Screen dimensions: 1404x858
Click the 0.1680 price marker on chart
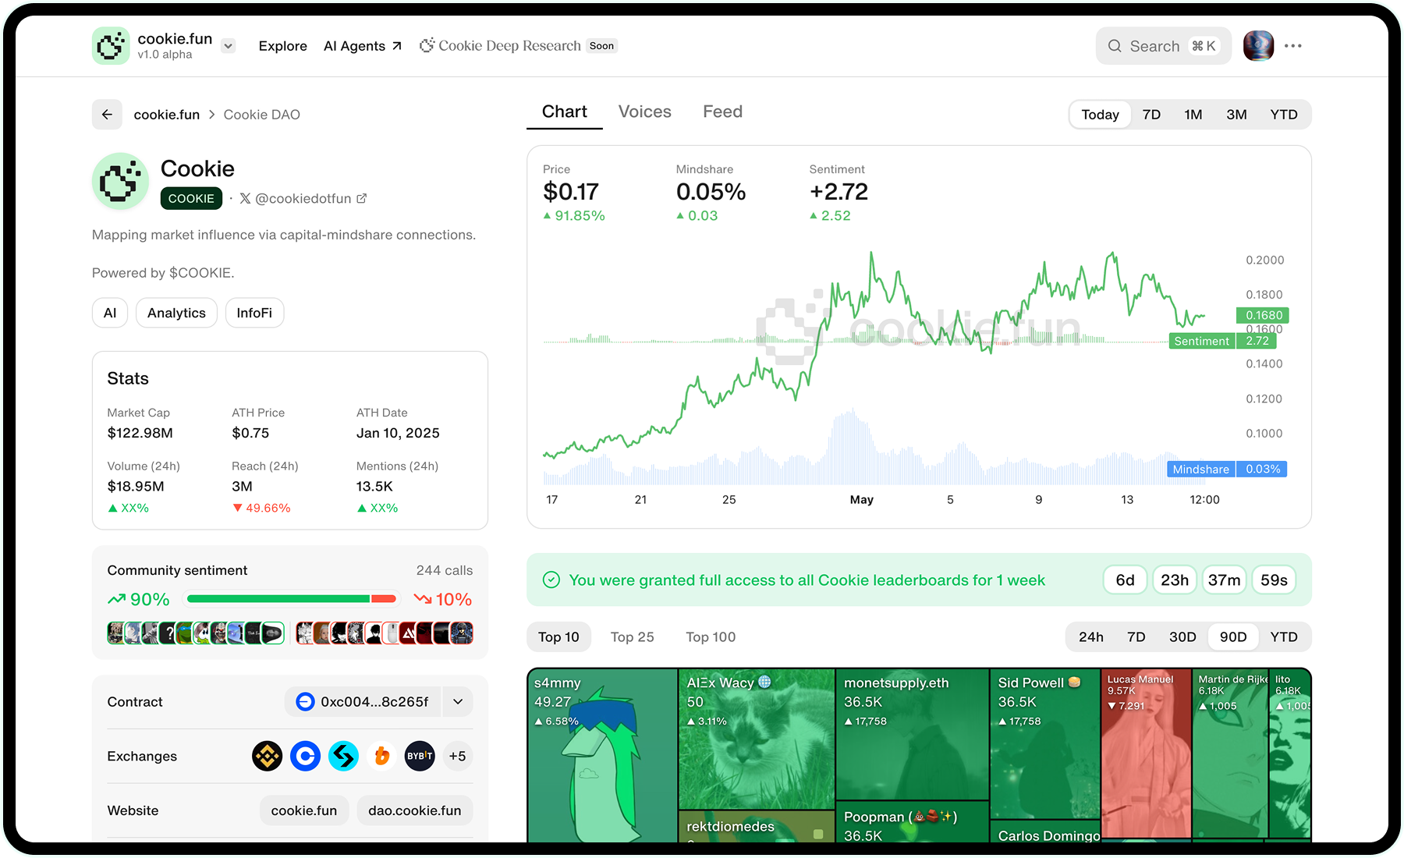[x=1263, y=315]
